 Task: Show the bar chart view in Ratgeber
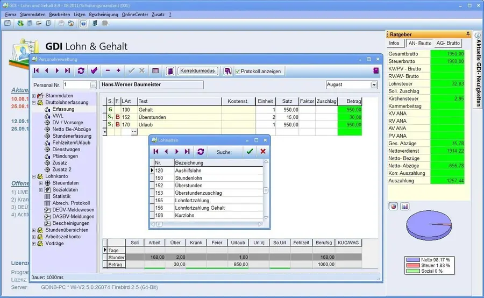[405, 206]
